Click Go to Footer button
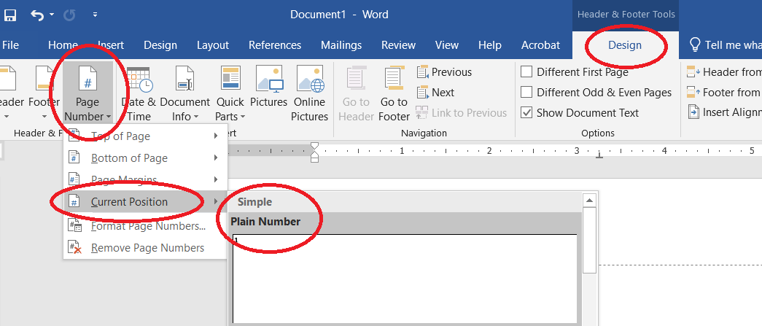Image resolution: width=762 pixels, height=326 pixels. (x=394, y=95)
